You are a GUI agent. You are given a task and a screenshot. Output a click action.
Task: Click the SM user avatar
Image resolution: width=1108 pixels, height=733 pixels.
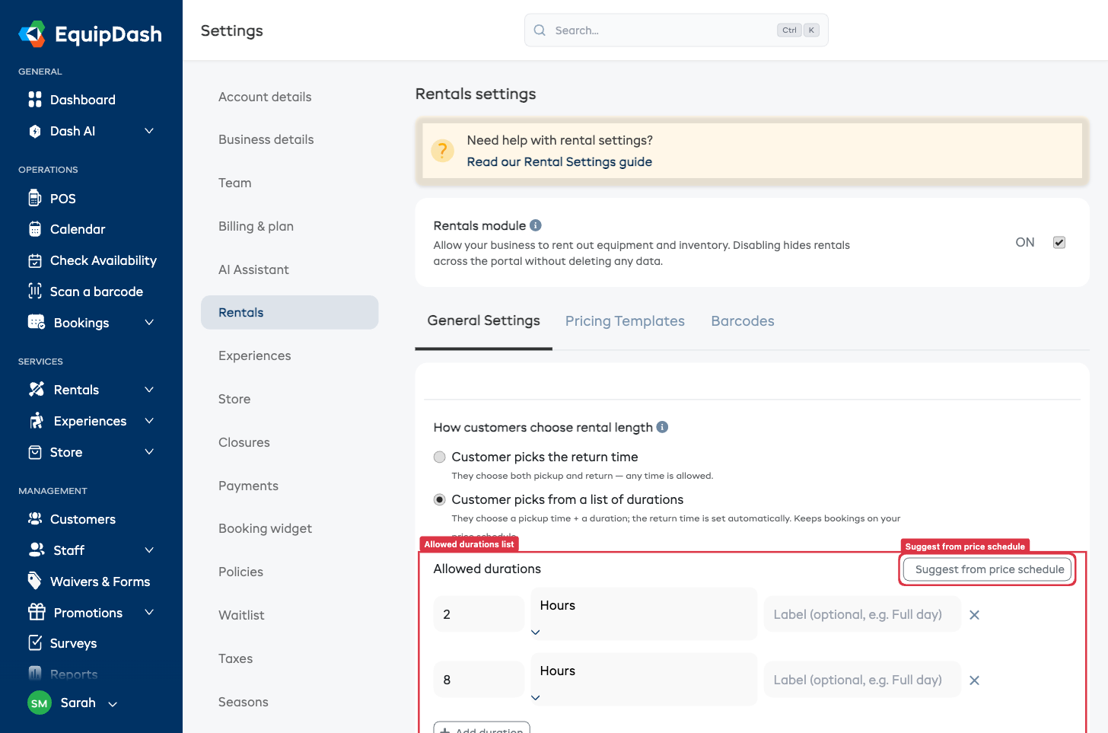(x=40, y=703)
